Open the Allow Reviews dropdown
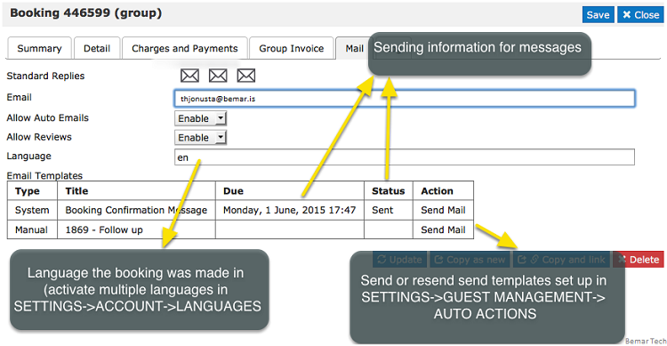Viewport: 667px width, 346px height. pyautogui.click(x=200, y=138)
